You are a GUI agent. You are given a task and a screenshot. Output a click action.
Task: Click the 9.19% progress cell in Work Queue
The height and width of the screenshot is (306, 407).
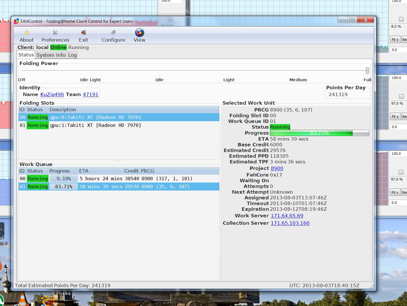point(64,179)
